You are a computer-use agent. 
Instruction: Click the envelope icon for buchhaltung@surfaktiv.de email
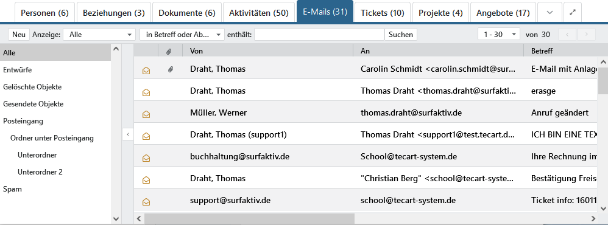pos(146,157)
